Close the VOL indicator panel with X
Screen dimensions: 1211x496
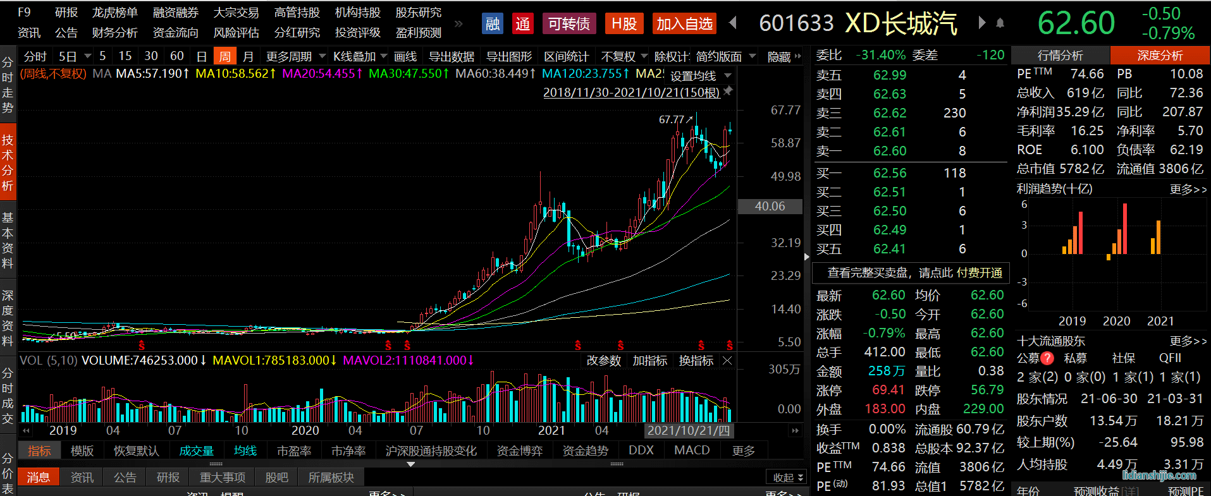point(727,361)
